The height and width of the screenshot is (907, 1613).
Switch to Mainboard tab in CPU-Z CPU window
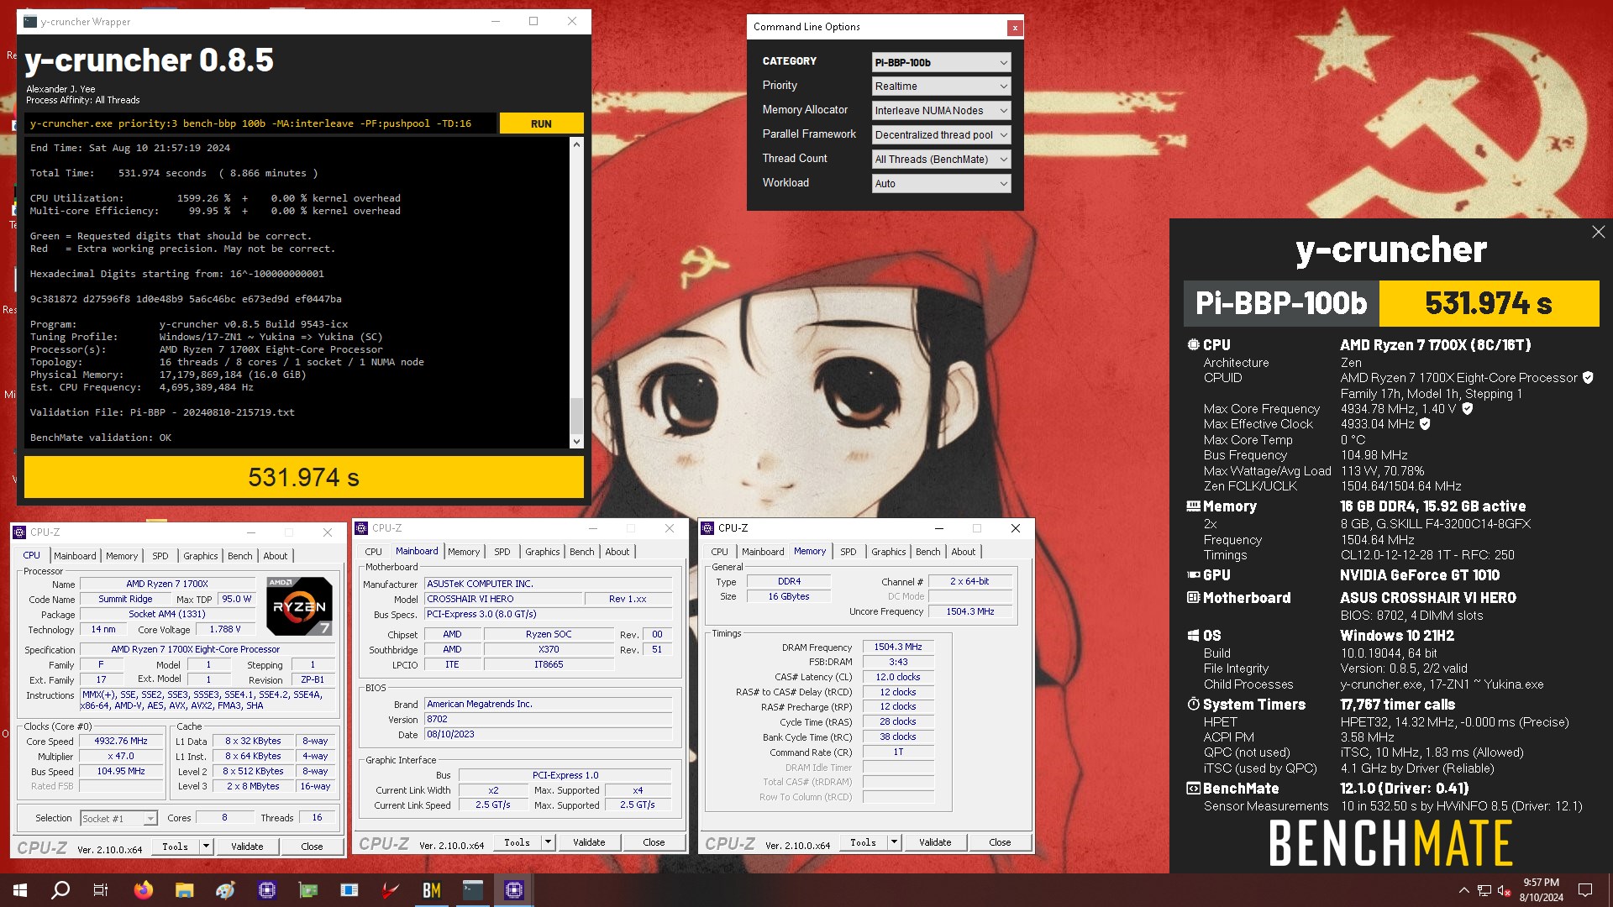point(75,556)
